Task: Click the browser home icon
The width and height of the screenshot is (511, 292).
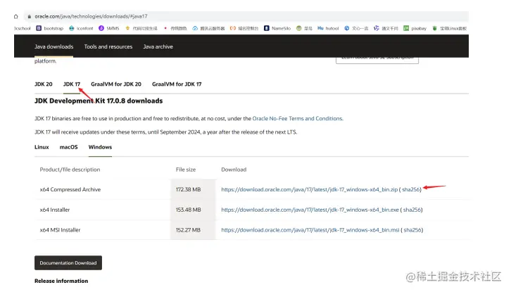Action: pos(15,16)
